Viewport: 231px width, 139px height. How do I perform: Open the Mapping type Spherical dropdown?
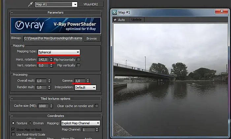tap(59, 52)
